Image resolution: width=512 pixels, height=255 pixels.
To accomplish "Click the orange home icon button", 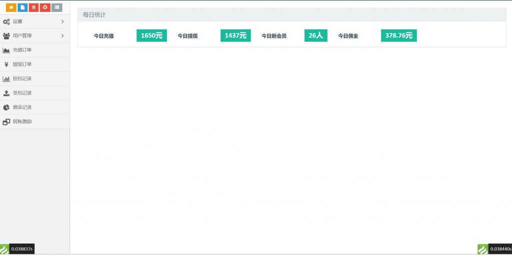I will pos(11,7).
